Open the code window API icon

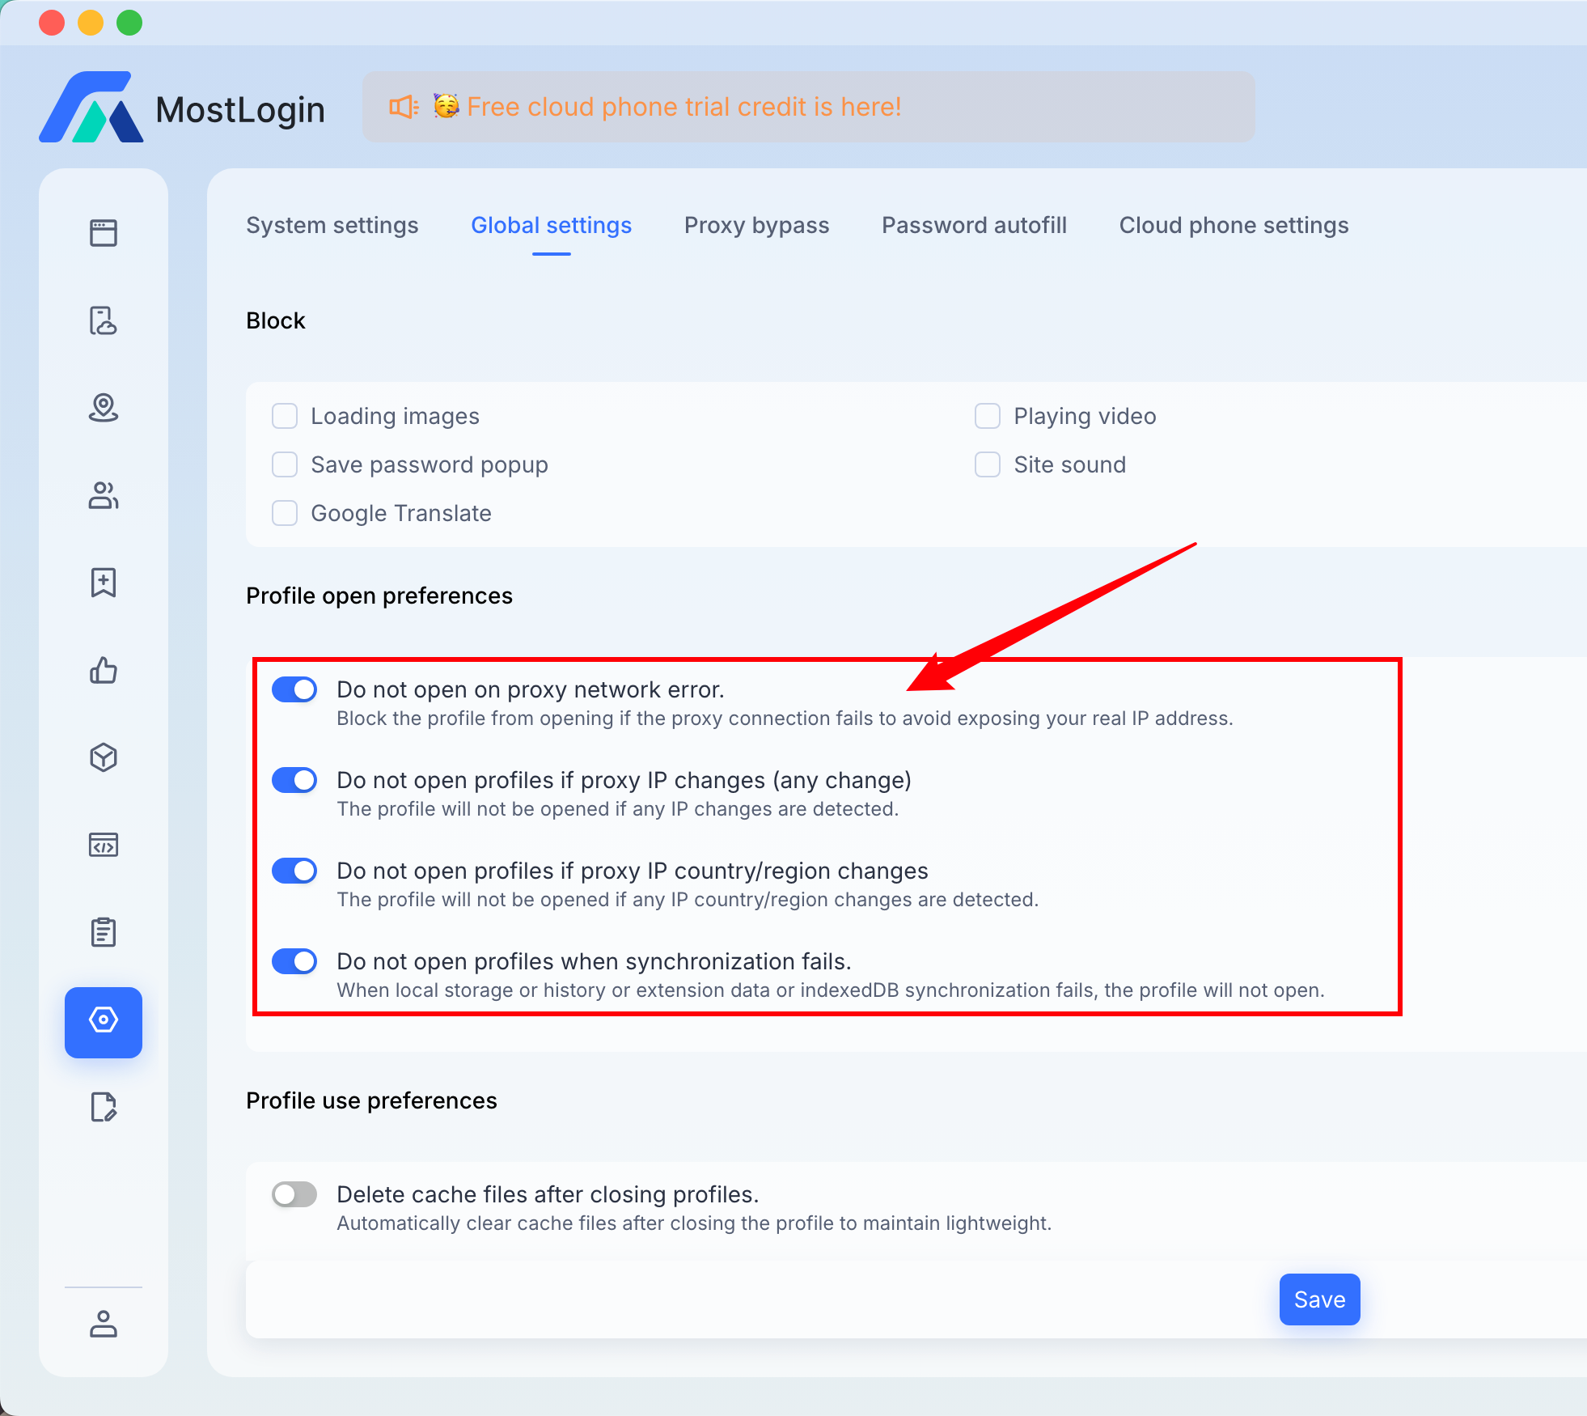coord(104,845)
